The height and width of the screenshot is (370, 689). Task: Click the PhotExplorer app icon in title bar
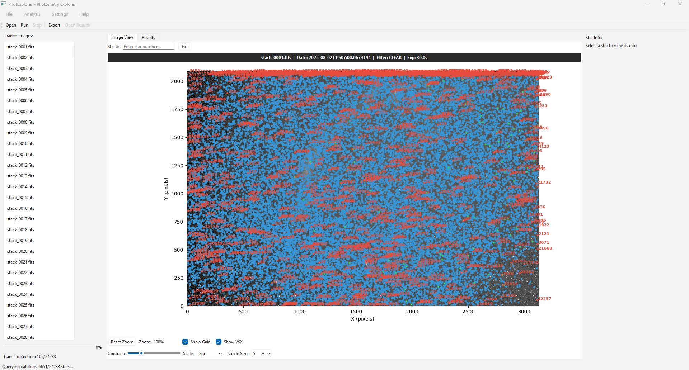(4, 4)
